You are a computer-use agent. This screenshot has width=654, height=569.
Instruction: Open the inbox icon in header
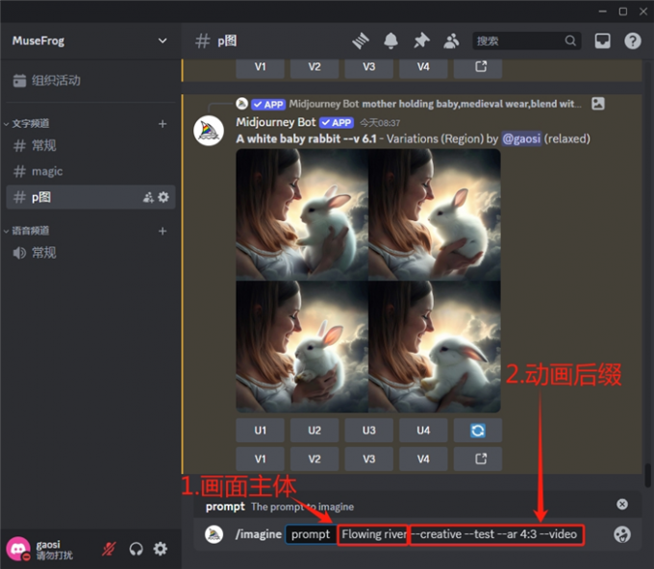[602, 41]
